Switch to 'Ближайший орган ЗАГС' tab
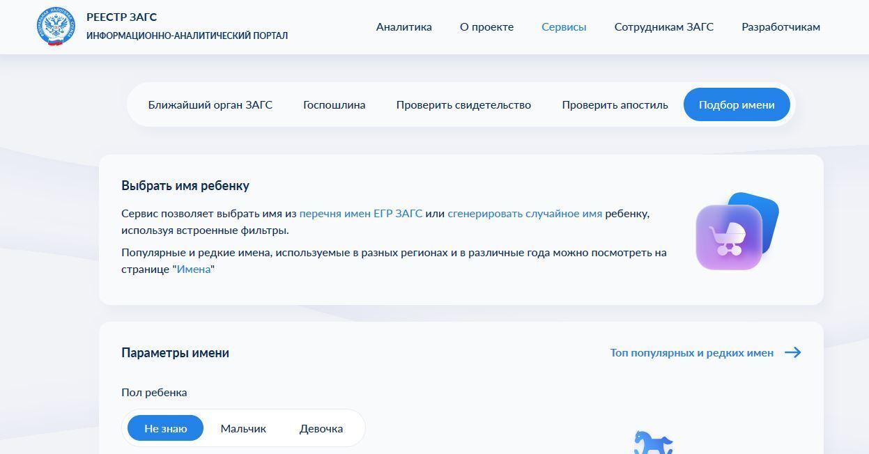This screenshot has width=869, height=454. (x=210, y=105)
